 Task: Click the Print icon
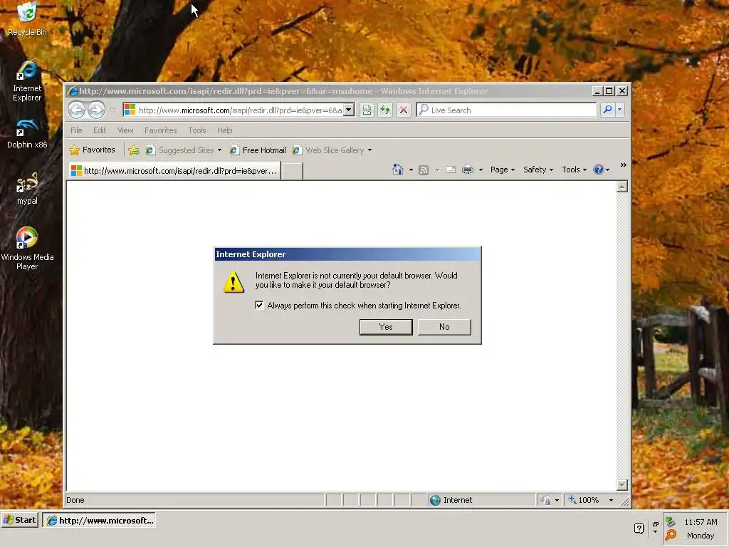(x=468, y=170)
